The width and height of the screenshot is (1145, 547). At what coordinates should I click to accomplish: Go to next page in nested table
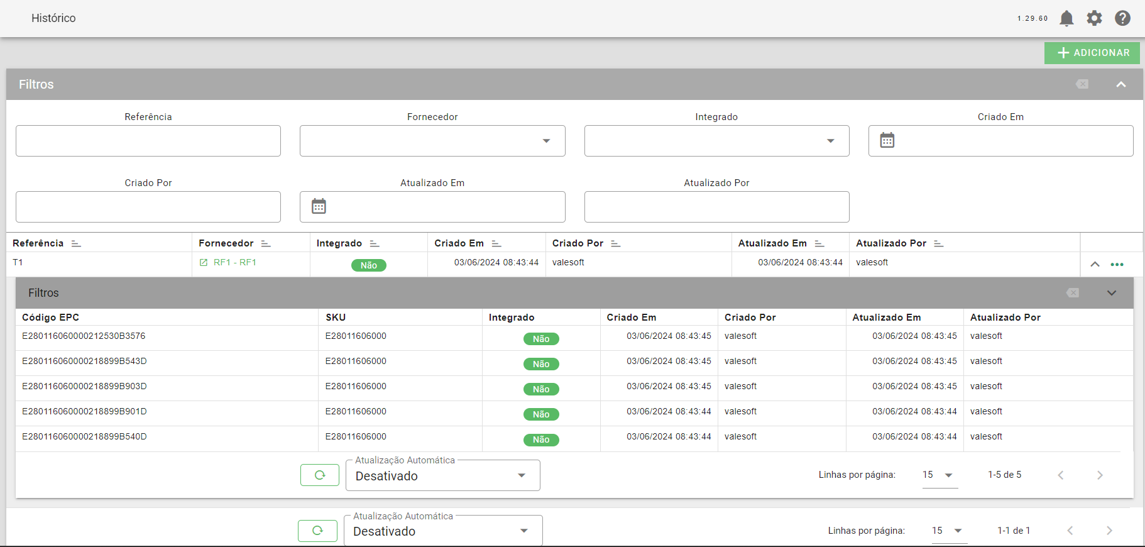point(1100,475)
